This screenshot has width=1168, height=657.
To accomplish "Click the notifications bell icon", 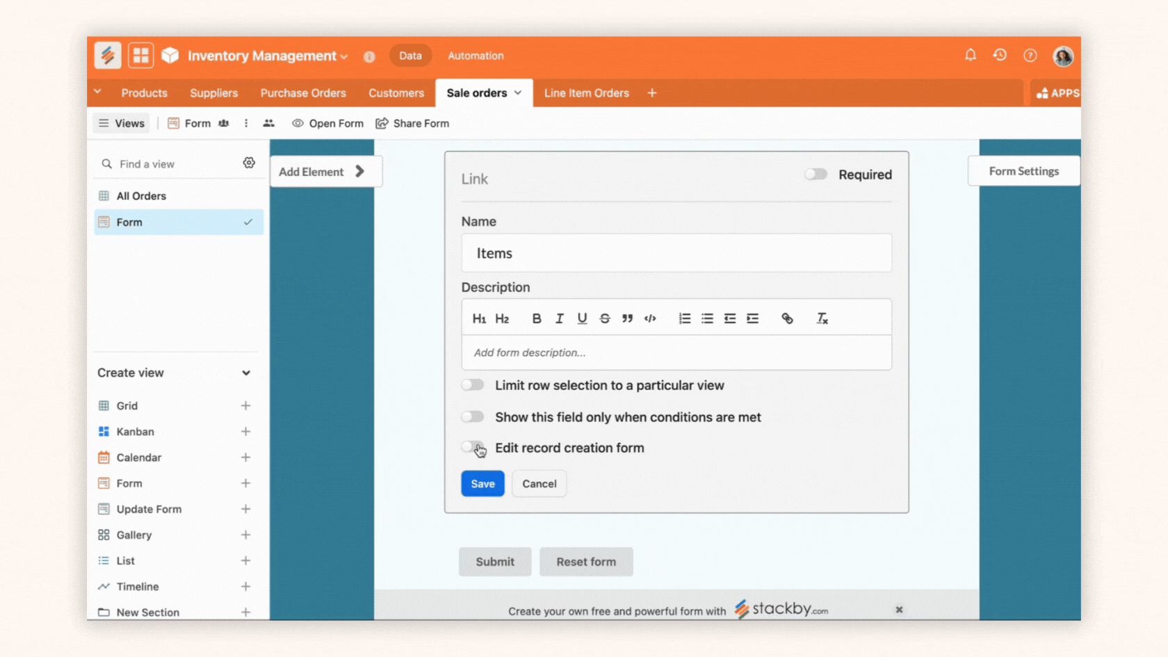I will (x=970, y=55).
